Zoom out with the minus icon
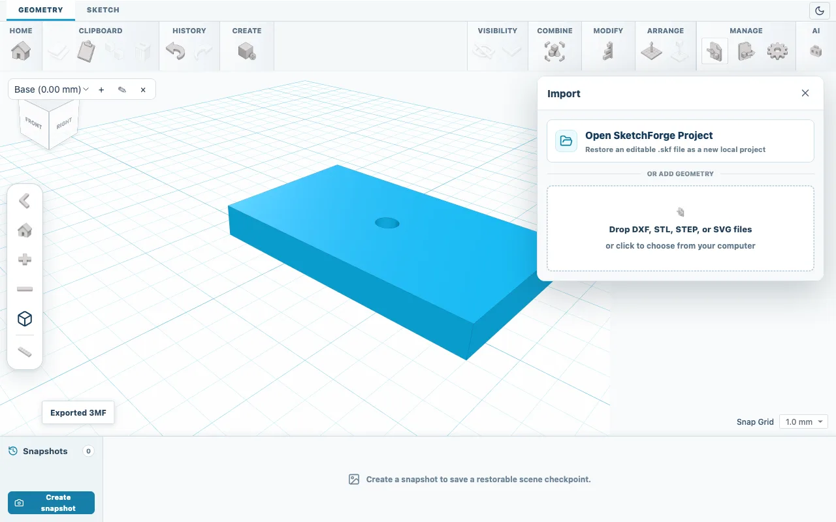Image resolution: width=836 pixels, height=522 pixels. point(25,289)
